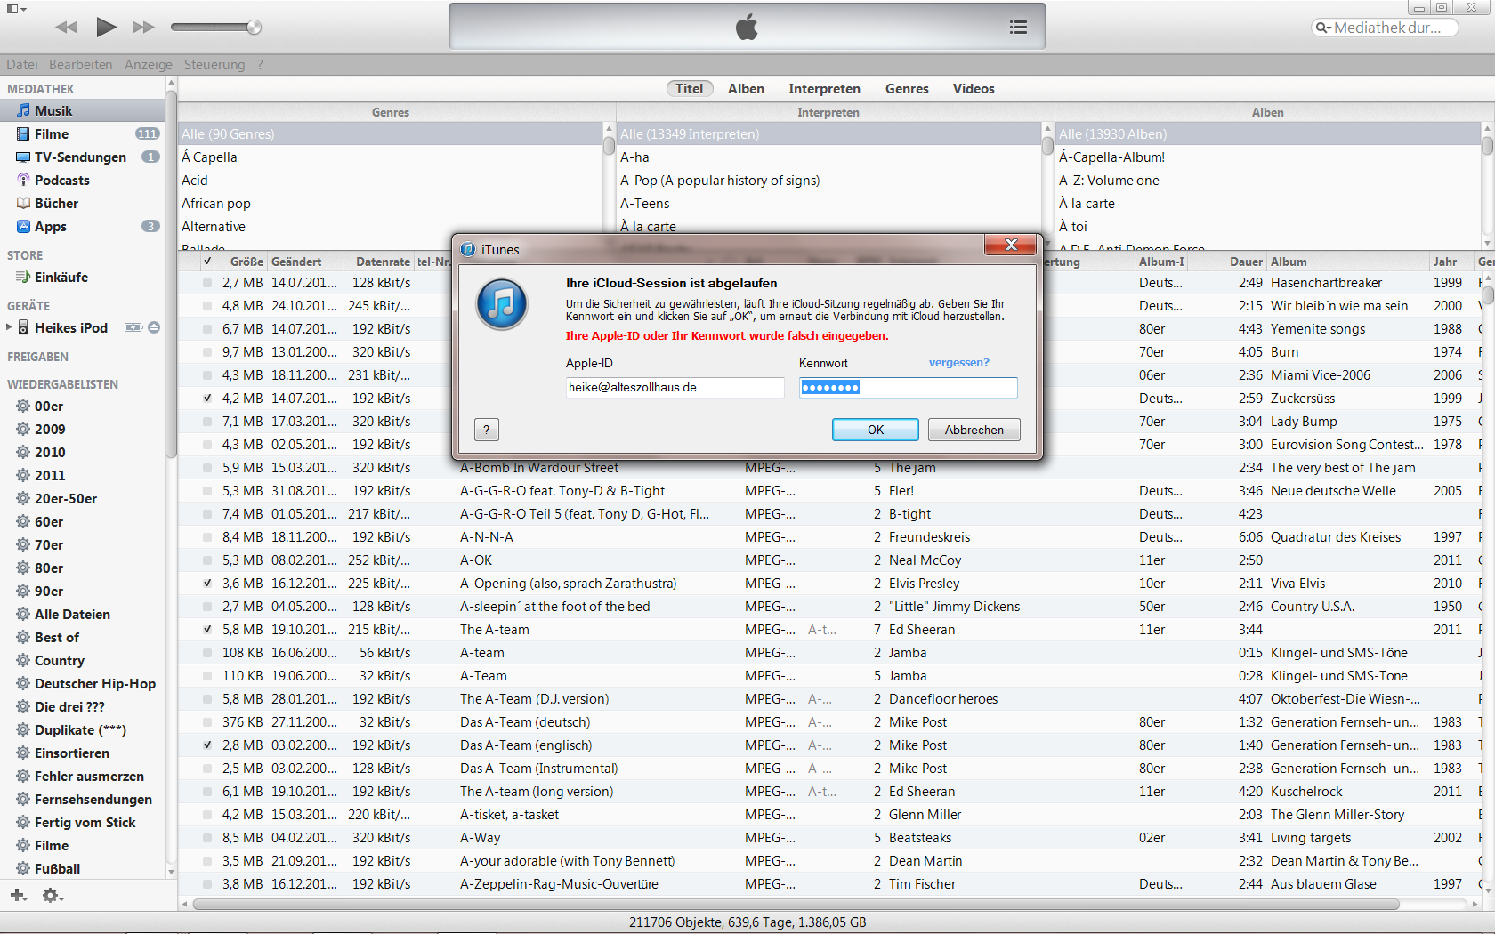The height and width of the screenshot is (934, 1495).
Task: Switch to the Alben tab
Action: (746, 89)
